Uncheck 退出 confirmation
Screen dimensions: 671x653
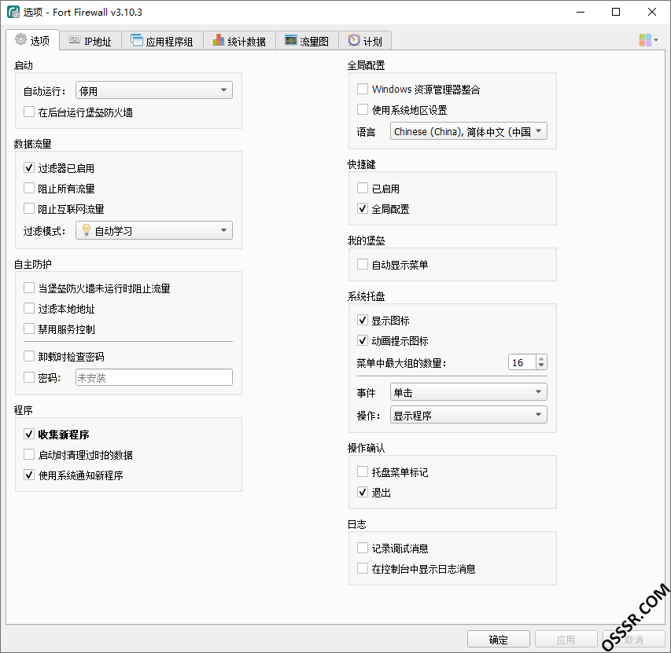point(363,493)
